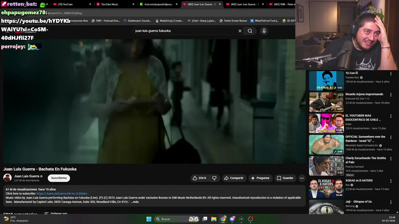Subscribe with the Suscribirme button
The width and height of the screenshot is (399, 224).
click(x=59, y=178)
